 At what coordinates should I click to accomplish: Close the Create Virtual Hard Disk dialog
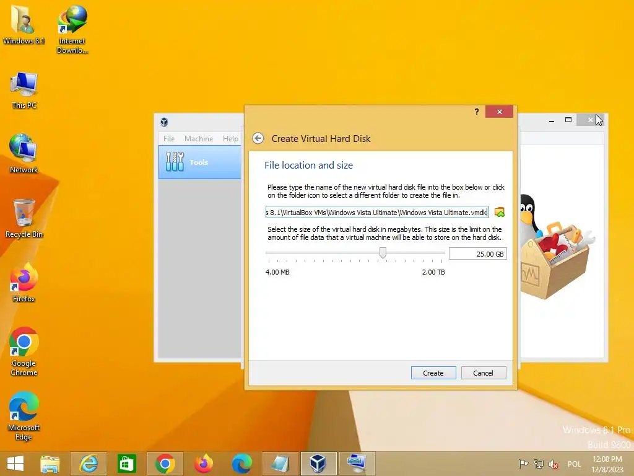[x=500, y=112]
